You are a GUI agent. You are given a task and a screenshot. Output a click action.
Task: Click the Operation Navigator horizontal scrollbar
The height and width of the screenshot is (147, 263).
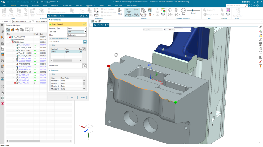click(x=25, y=141)
